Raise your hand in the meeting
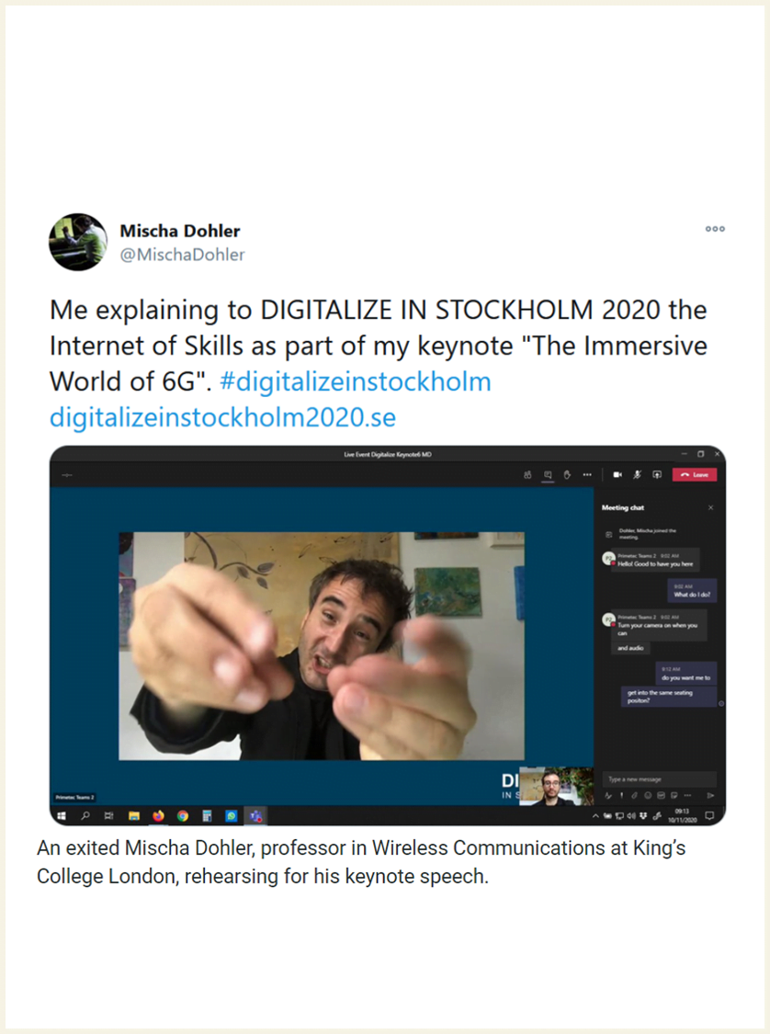Screen dimensions: 770x1034 click(x=567, y=475)
